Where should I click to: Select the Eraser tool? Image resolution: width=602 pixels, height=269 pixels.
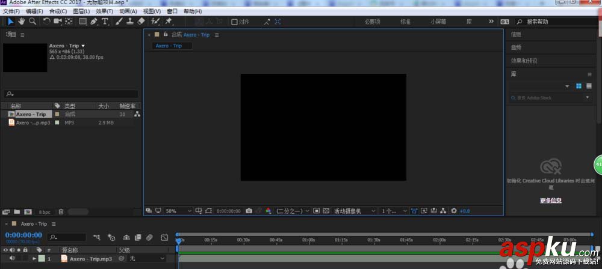tap(141, 22)
